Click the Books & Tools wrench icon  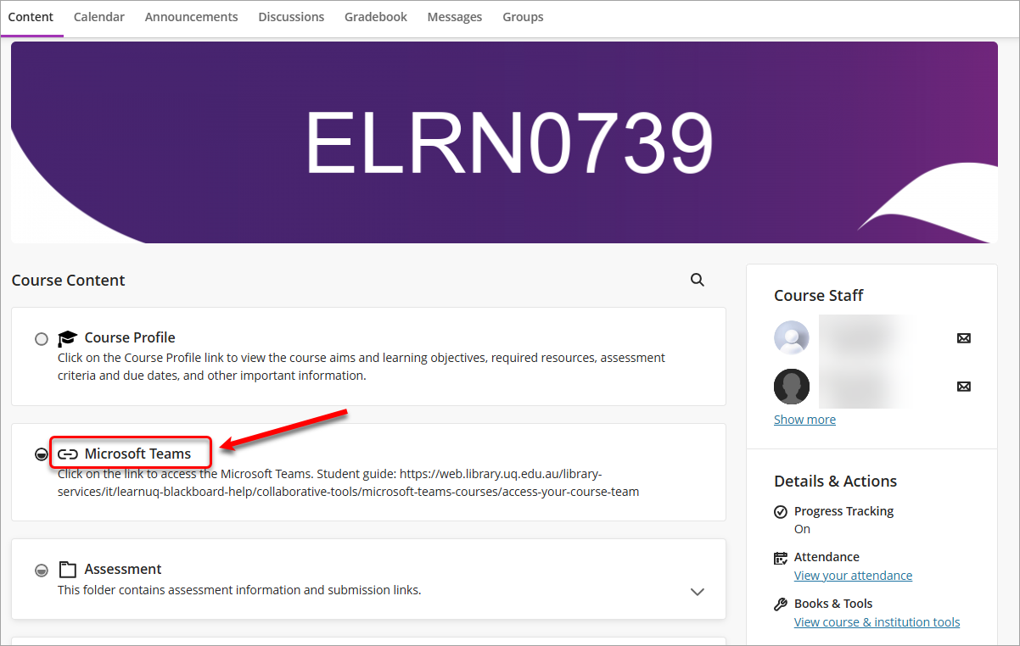tap(781, 604)
